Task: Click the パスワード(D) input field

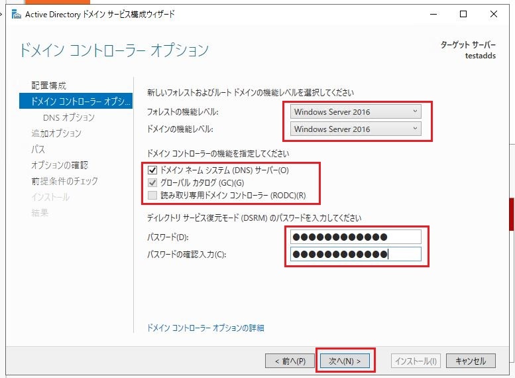Action: tap(355, 237)
